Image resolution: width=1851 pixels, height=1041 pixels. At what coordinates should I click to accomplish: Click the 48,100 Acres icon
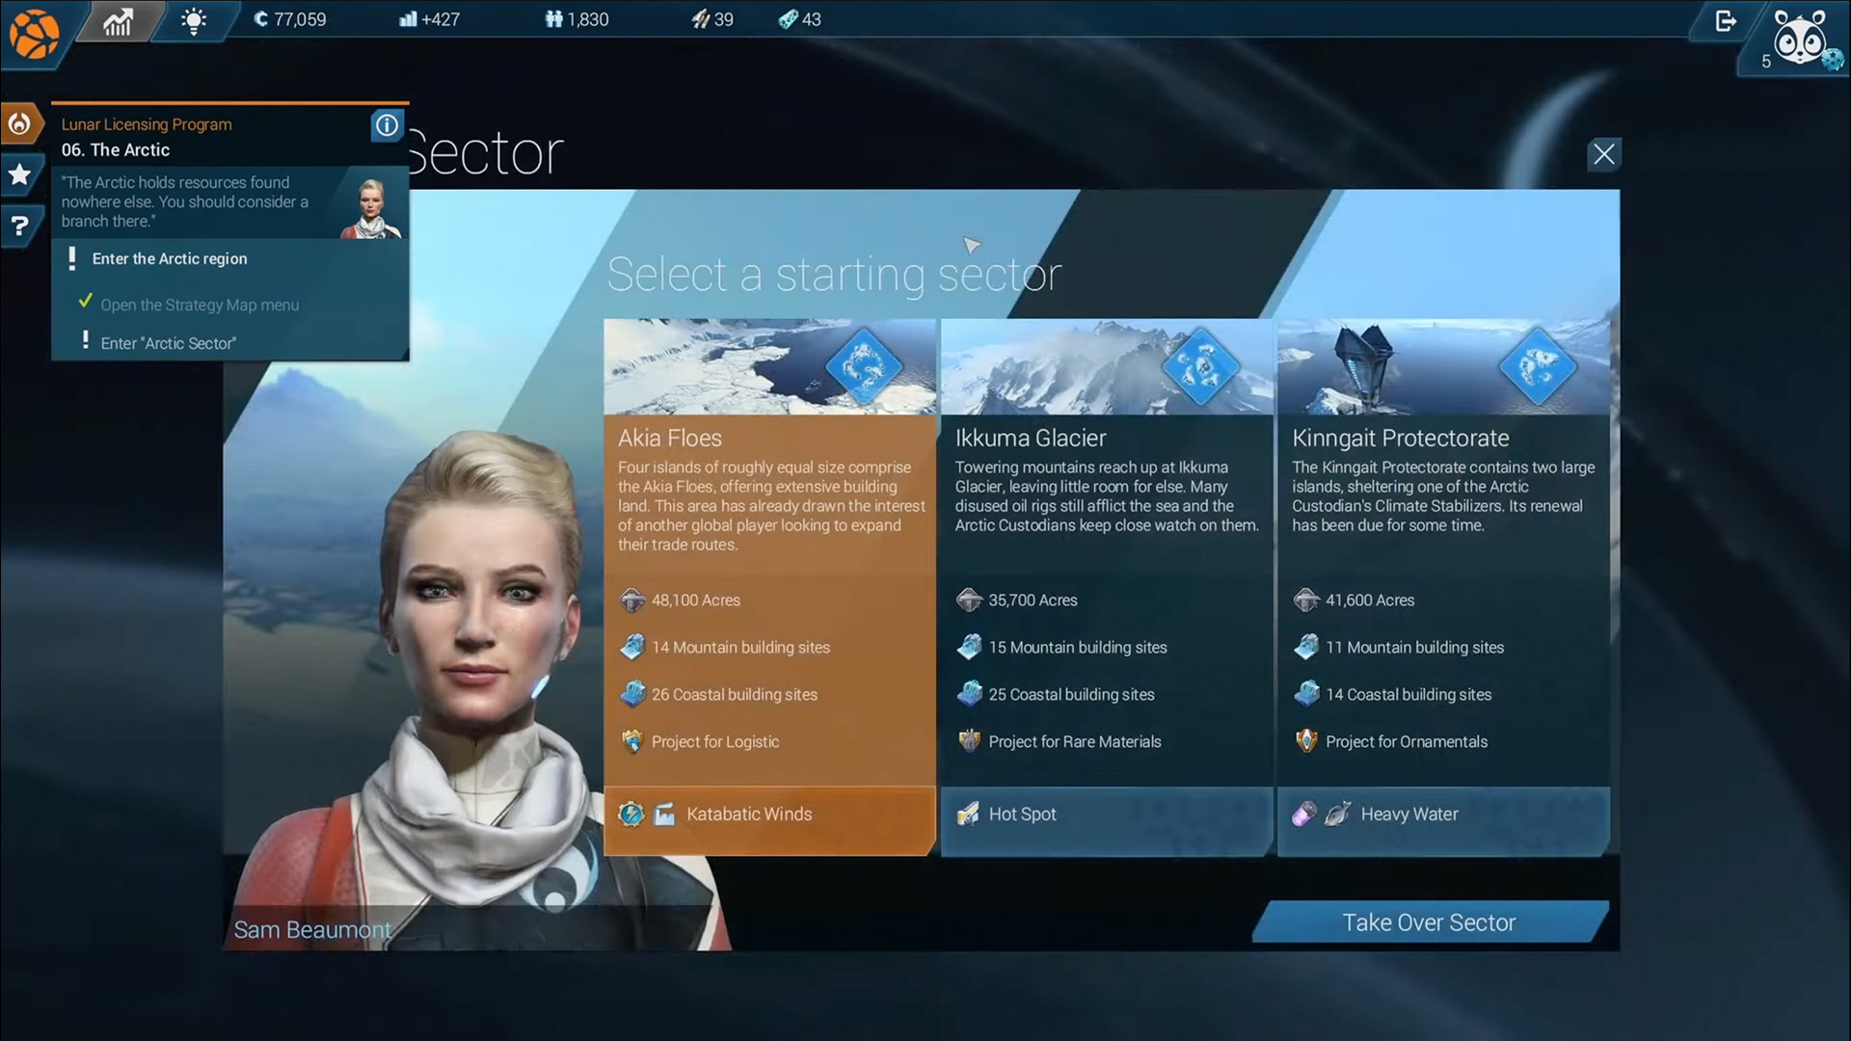click(632, 600)
